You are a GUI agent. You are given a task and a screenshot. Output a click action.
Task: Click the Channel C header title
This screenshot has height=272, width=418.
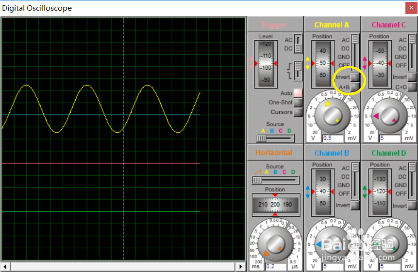tap(389, 25)
